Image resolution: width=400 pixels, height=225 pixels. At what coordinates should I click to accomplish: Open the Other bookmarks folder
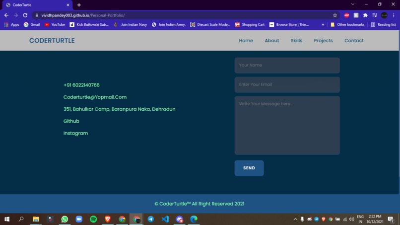(347, 24)
